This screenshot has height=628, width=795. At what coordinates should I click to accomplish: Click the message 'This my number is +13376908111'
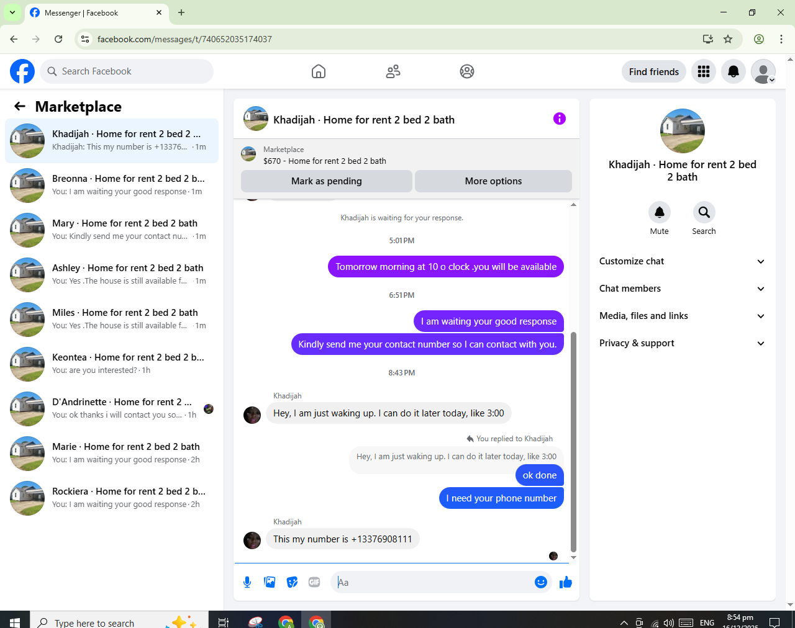point(343,539)
